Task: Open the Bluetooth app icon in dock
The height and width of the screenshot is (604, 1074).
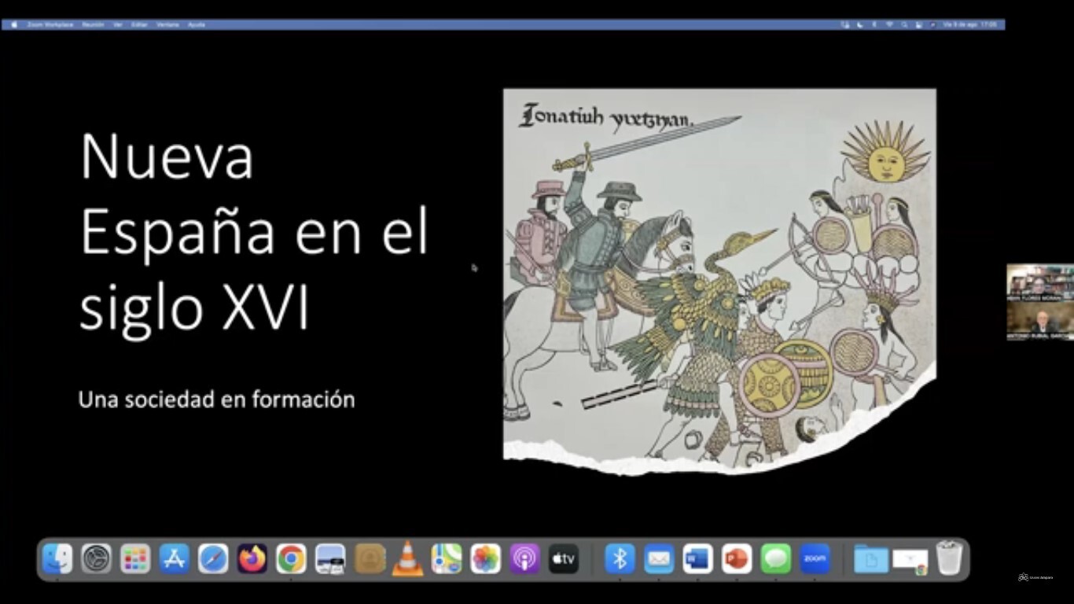Action: coord(620,559)
